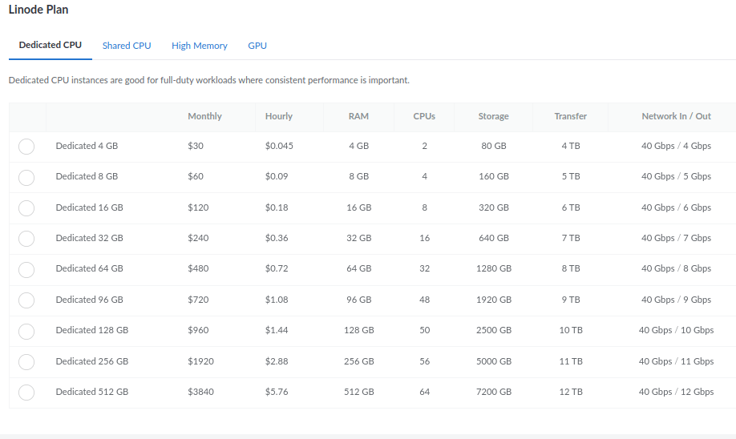Select the Dedicated 512 GB plan radio button
Screen dimensions: 736x439
(x=26, y=393)
